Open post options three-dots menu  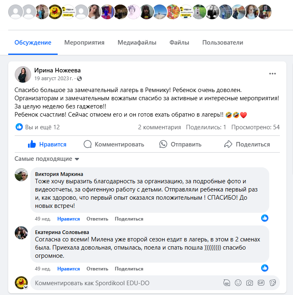(272, 74)
